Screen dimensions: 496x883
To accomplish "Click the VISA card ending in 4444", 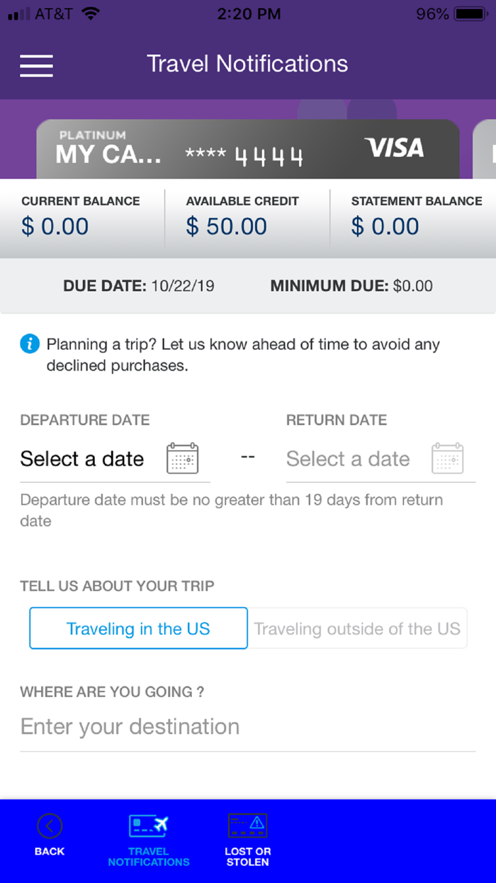I will point(248,149).
